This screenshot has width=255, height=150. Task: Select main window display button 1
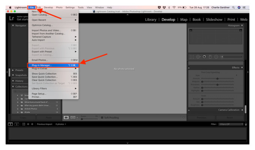(10, 124)
